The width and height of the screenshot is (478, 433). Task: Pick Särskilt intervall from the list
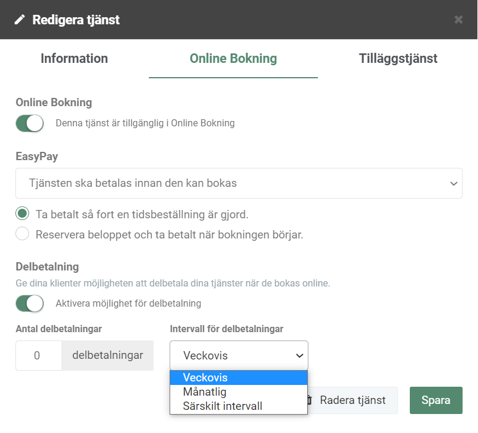(238, 406)
